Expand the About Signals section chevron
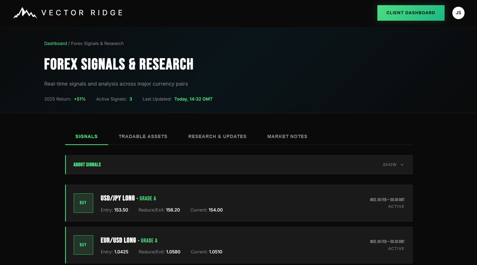Viewport: 477px width, 265px height. [x=402, y=164]
